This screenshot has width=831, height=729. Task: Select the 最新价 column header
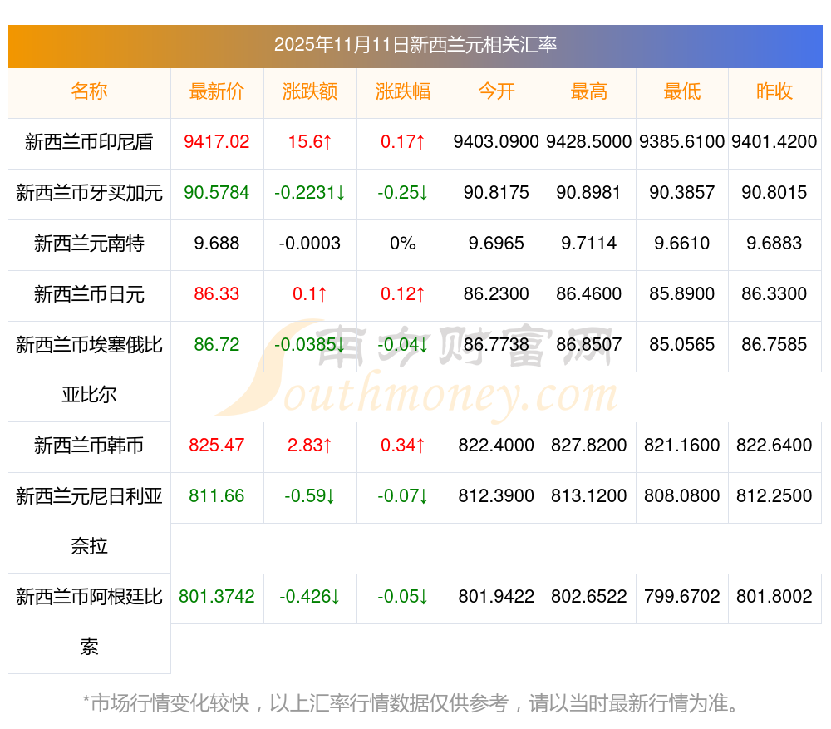click(217, 91)
